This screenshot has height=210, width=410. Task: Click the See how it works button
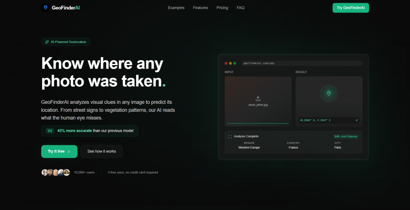click(102, 151)
